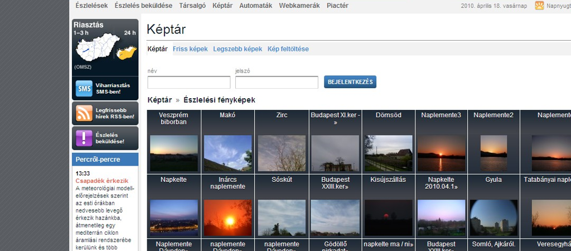
Task: Open the Észlelések menu
Action: point(92,6)
